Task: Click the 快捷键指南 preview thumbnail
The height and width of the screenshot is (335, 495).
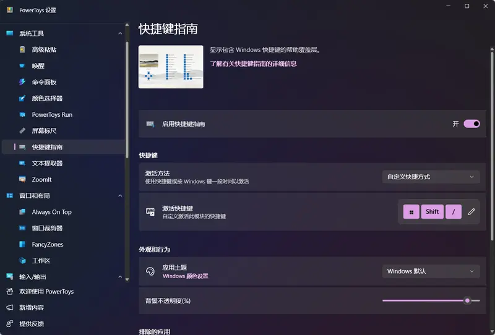Action: pos(171,67)
